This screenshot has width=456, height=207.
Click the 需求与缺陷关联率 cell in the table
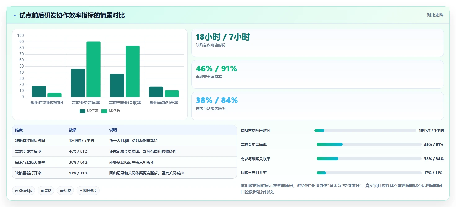(30, 162)
